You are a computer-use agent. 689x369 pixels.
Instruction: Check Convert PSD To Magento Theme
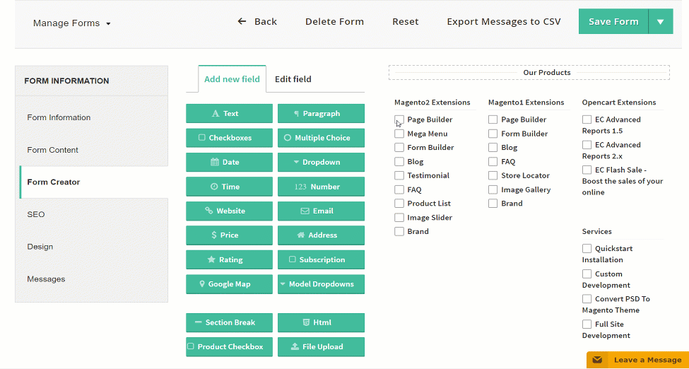click(587, 299)
